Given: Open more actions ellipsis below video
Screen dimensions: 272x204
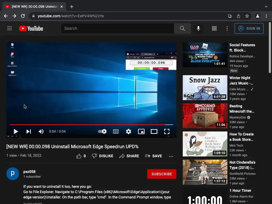Looking at the screenshot, I should [171, 156].
